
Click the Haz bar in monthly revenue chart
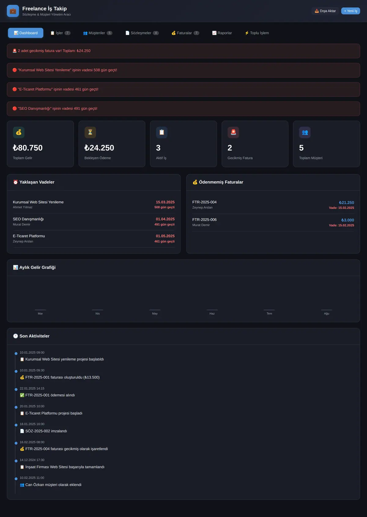tap(212, 310)
